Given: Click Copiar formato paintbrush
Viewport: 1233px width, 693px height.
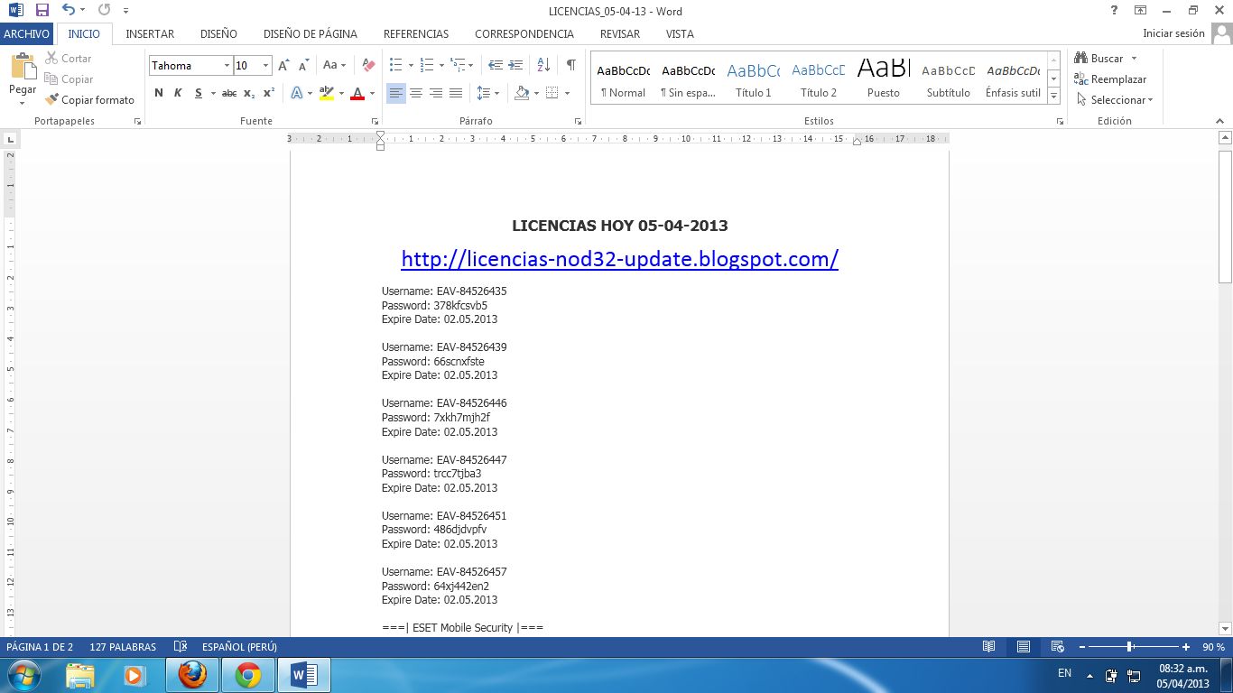Looking at the screenshot, I should point(90,100).
